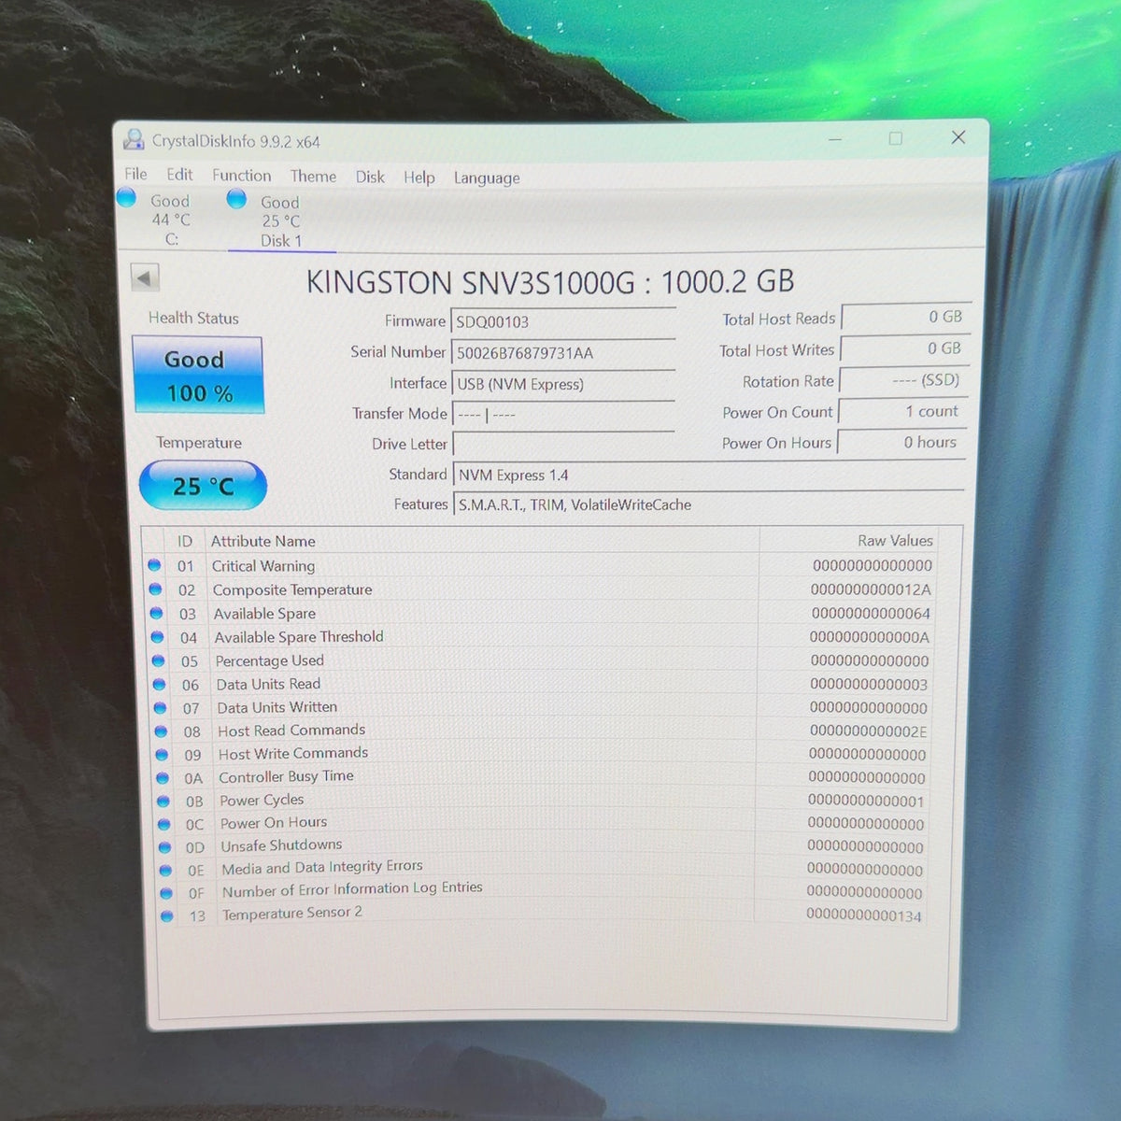Click status dot of Unsafe Shutdowns row
The height and width of the screenshot is (1121, 1121).
click(x=165, y=846)
